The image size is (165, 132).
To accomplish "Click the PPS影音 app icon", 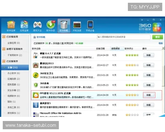I will [35, 95].
